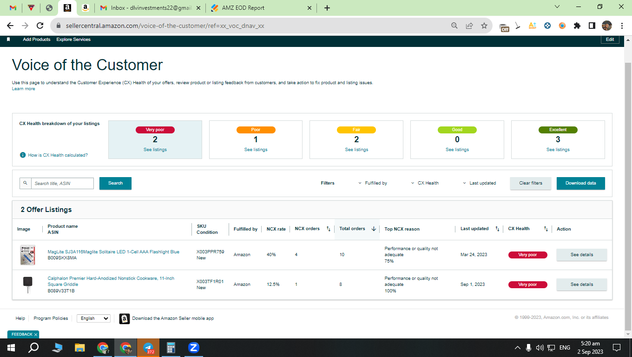Open the Calphalon Premier Square Griddle product link
This screenshot has height=357, width=632.
tap(111, 281)
